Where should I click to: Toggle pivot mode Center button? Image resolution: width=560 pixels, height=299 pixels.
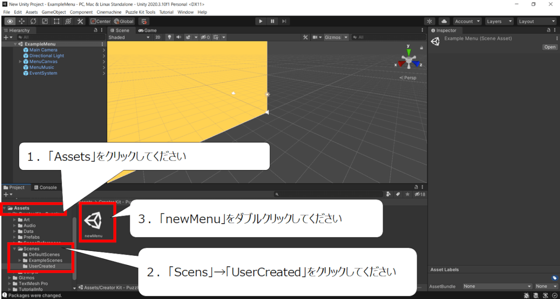(x=100, y=21)
